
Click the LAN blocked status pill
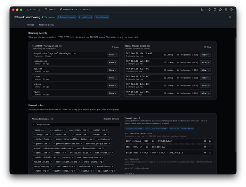click(102, 17)
